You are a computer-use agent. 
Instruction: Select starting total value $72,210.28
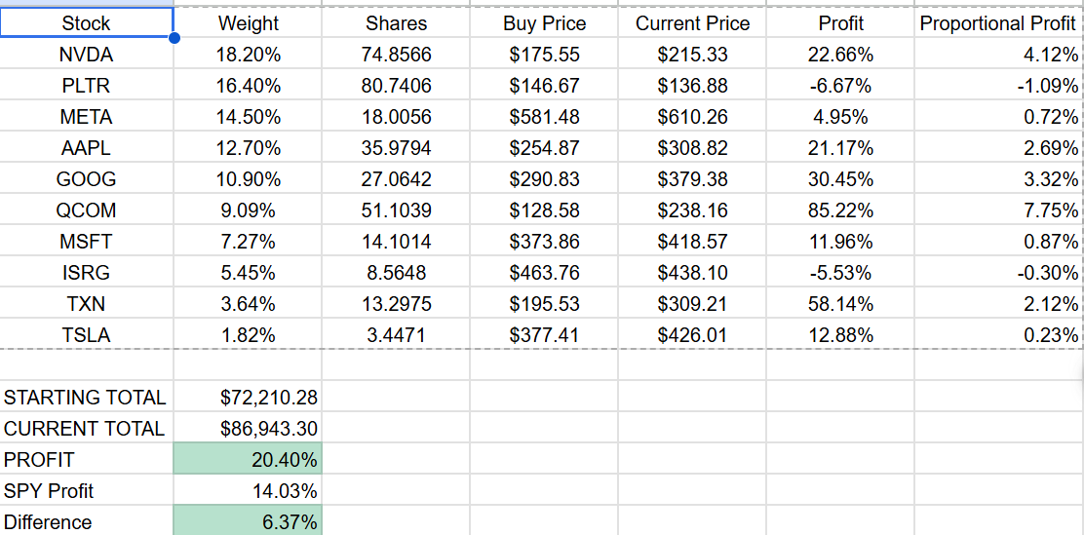249,397
